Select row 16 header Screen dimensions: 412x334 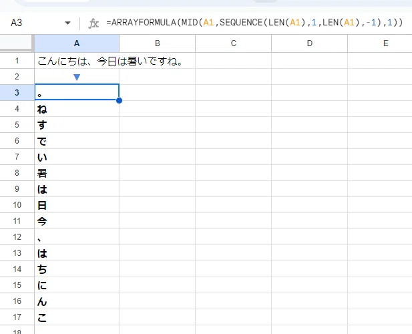pyautogui.click(x=17, y=301)
